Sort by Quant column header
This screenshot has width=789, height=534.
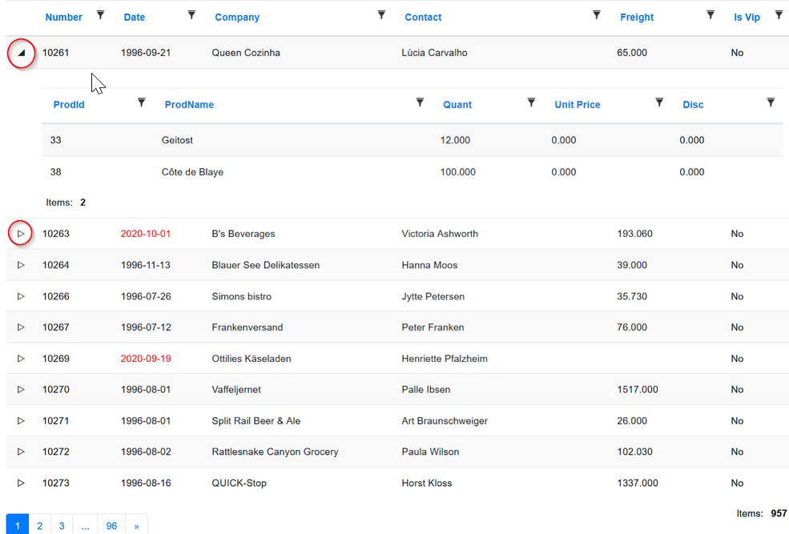click(457, 105)
